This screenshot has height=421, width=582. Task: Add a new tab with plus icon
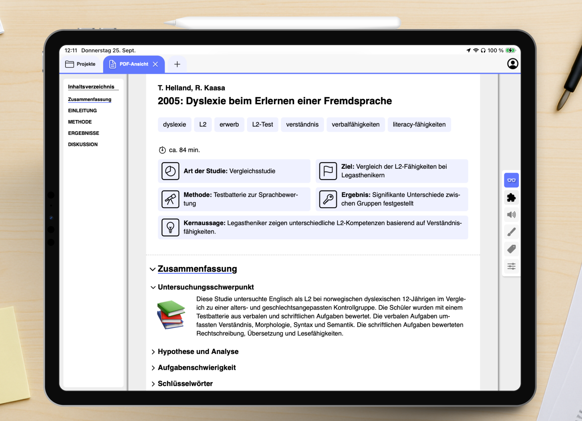[177, 64]
